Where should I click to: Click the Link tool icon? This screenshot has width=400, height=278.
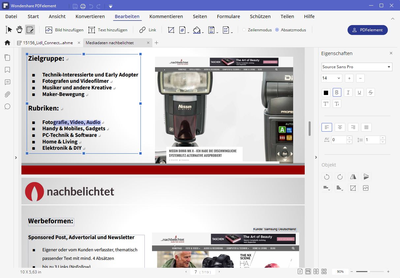click(147, 30)
